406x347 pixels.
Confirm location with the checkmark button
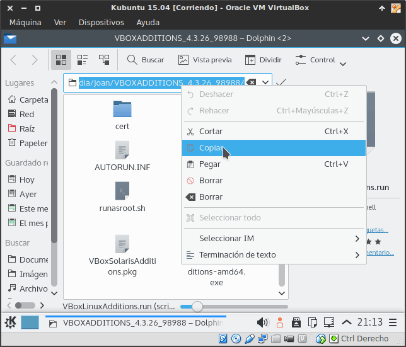282,82
